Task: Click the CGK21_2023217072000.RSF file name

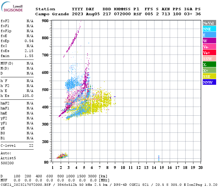Action: click(x=26, y=185)
